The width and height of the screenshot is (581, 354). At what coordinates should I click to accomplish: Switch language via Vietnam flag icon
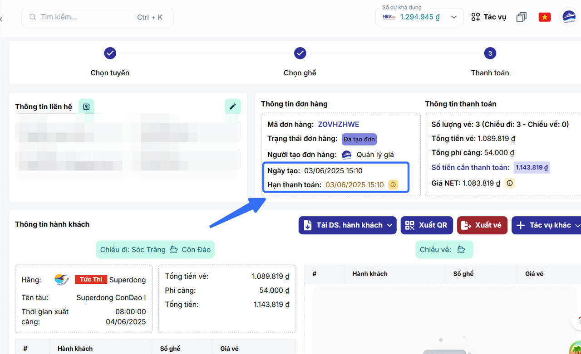(545, 17)
